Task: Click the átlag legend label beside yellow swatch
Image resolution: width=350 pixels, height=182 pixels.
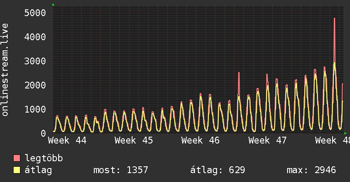Action: 38,170
